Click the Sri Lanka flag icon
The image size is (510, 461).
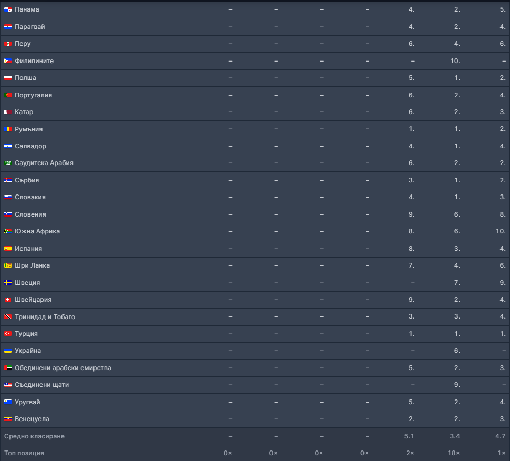8,265
